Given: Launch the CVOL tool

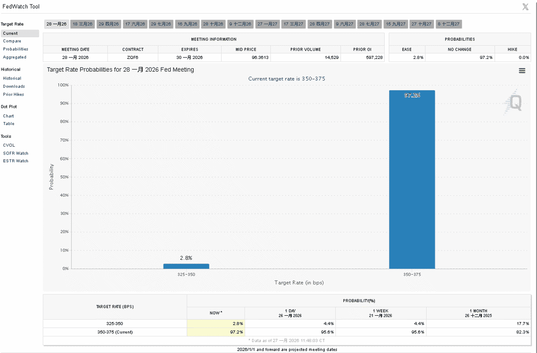Looking at the screenshot, I should click(x=9, y=145).
